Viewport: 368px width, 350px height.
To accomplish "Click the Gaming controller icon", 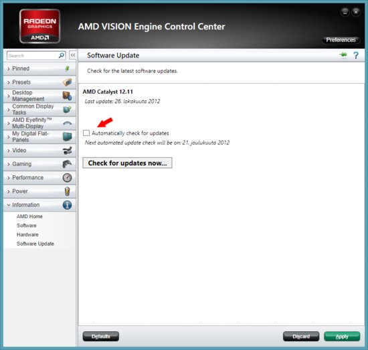I will [x=67, y=164].
